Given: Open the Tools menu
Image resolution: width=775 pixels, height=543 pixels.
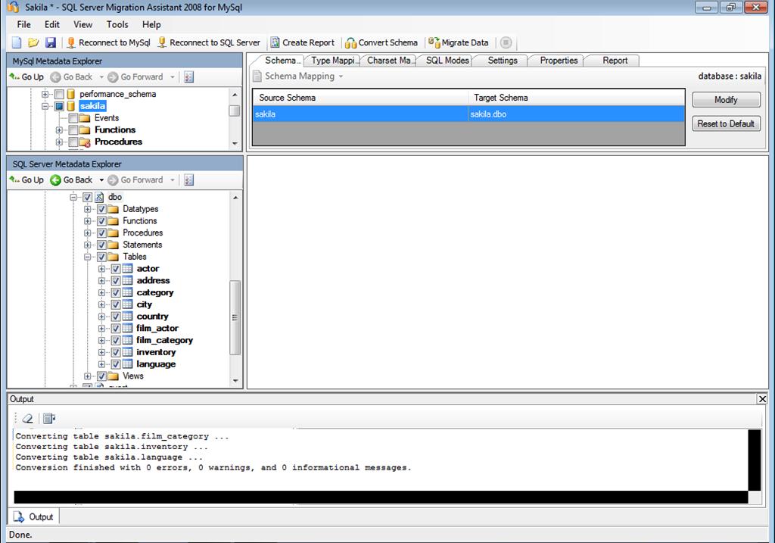Looking at the screenshot, I should 117,24.
